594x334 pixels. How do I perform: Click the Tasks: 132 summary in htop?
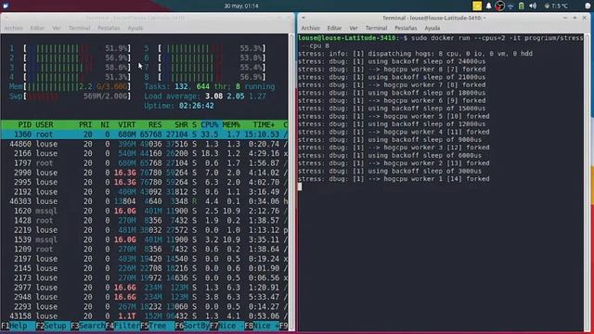(166, 86)
